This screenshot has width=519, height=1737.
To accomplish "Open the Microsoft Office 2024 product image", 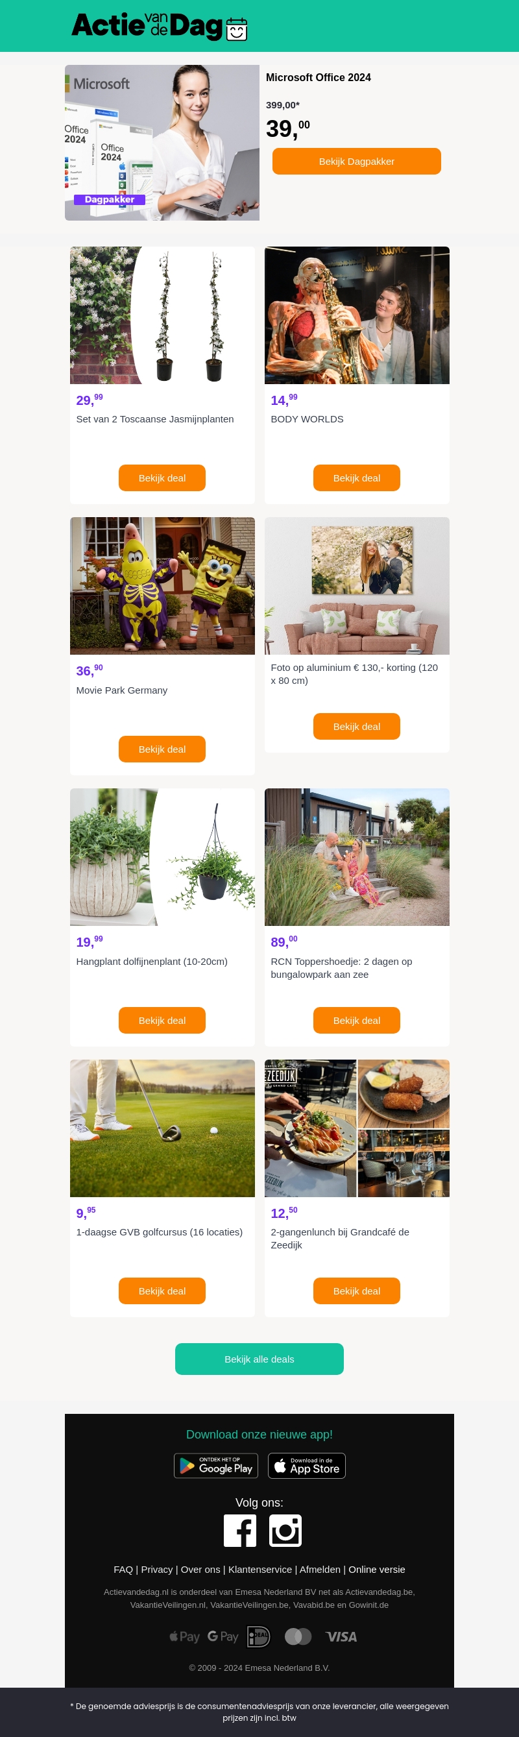I will (x=162, y=142).
